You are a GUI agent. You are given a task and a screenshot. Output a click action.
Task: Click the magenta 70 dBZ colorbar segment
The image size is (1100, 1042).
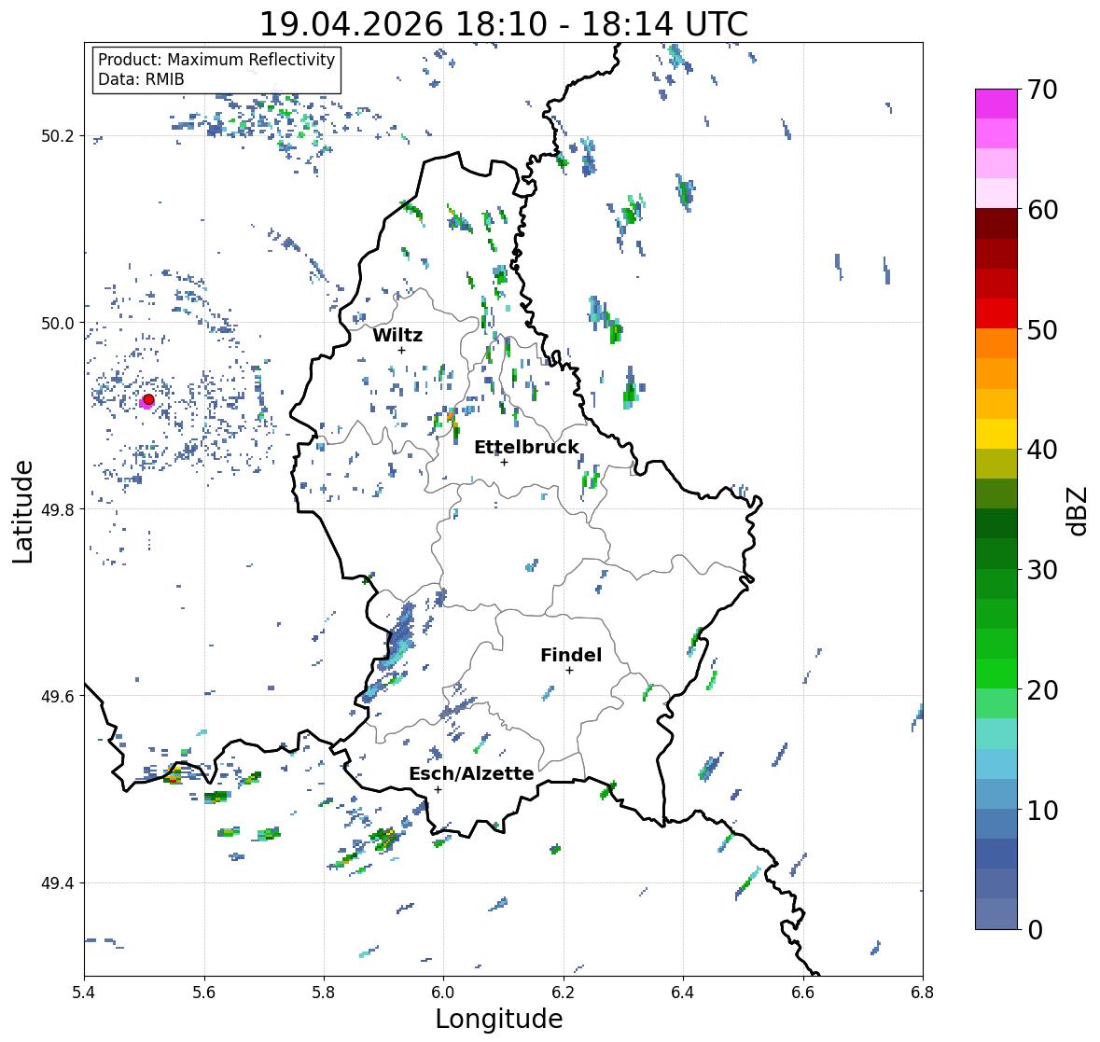[996, 104]
